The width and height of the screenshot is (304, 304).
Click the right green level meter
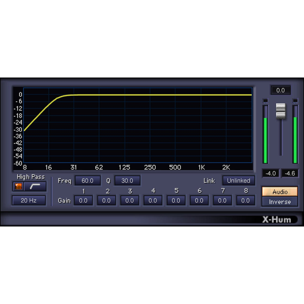pyautogui.click(x=295, y=134)
